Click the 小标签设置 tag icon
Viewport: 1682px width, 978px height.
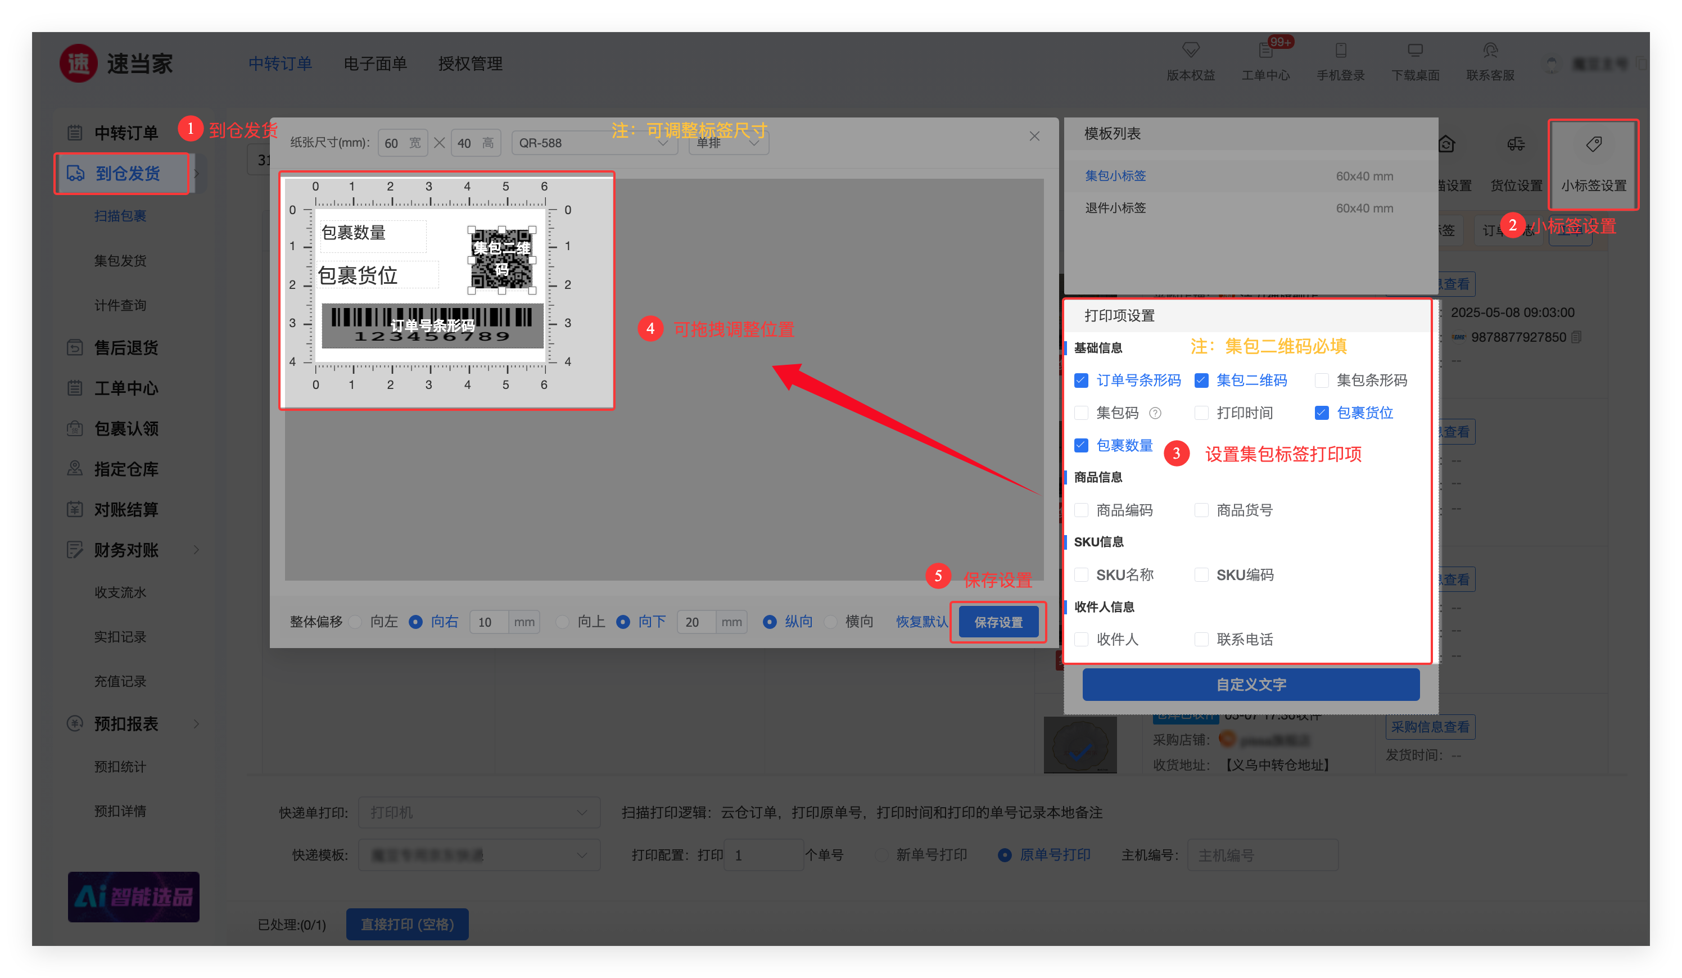pyautogui.click(x=1593, y=144)
